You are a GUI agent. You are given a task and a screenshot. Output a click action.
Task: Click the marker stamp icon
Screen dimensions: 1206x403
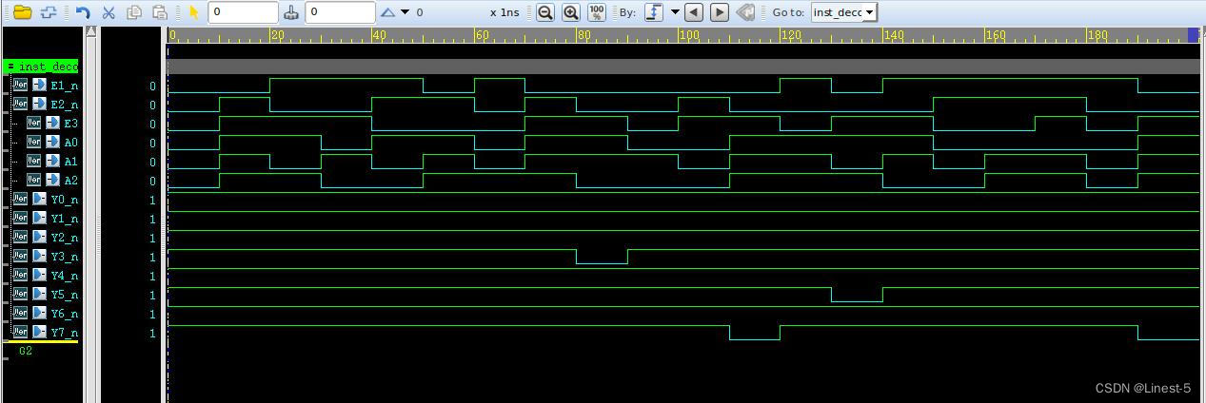292,12
